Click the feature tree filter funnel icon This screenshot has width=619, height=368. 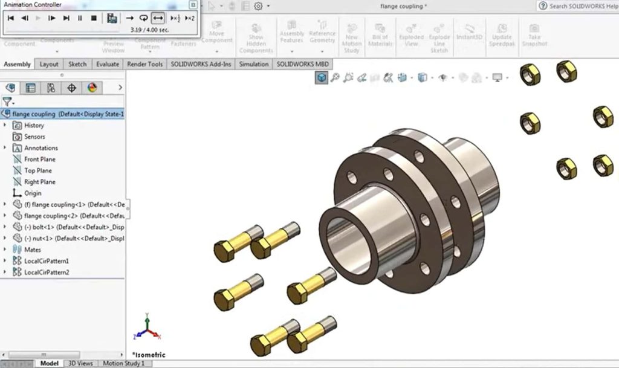click(x=7, y=102)
